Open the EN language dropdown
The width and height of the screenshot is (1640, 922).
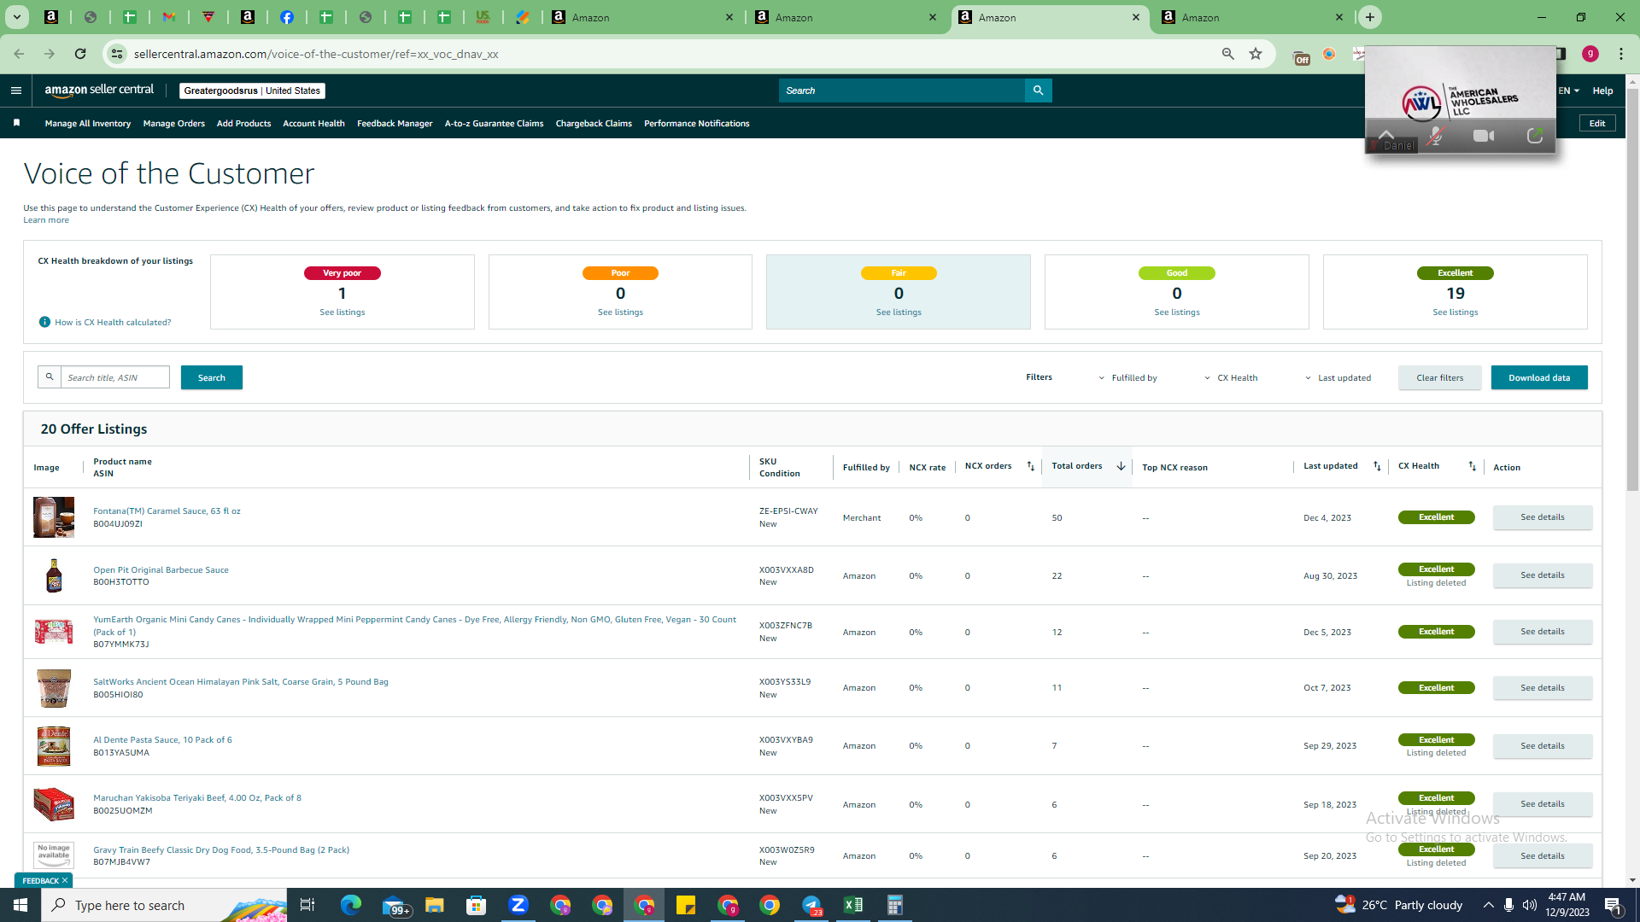coord(1568,90)
